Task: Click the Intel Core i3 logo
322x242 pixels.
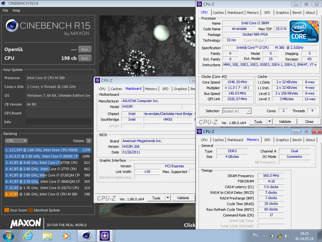Action: click(x=304, y=32)
